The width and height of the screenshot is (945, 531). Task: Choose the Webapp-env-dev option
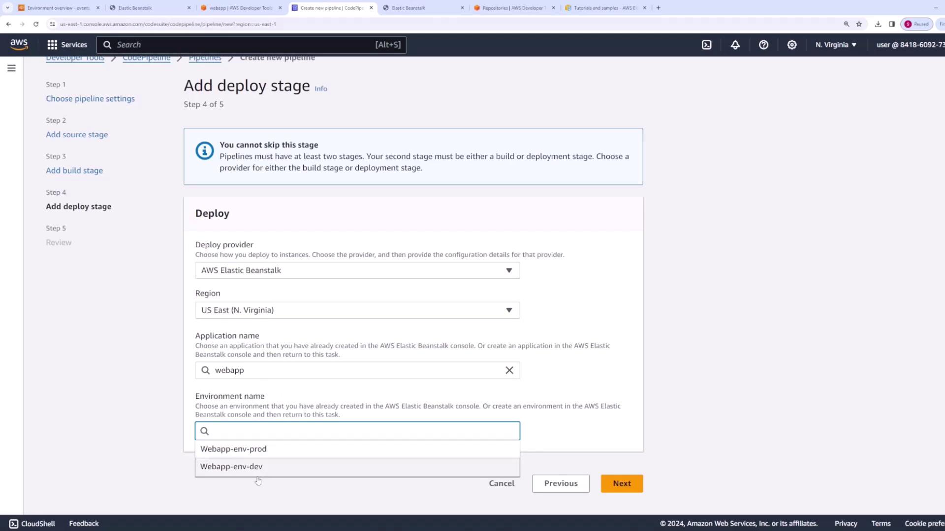pos(231,467)
